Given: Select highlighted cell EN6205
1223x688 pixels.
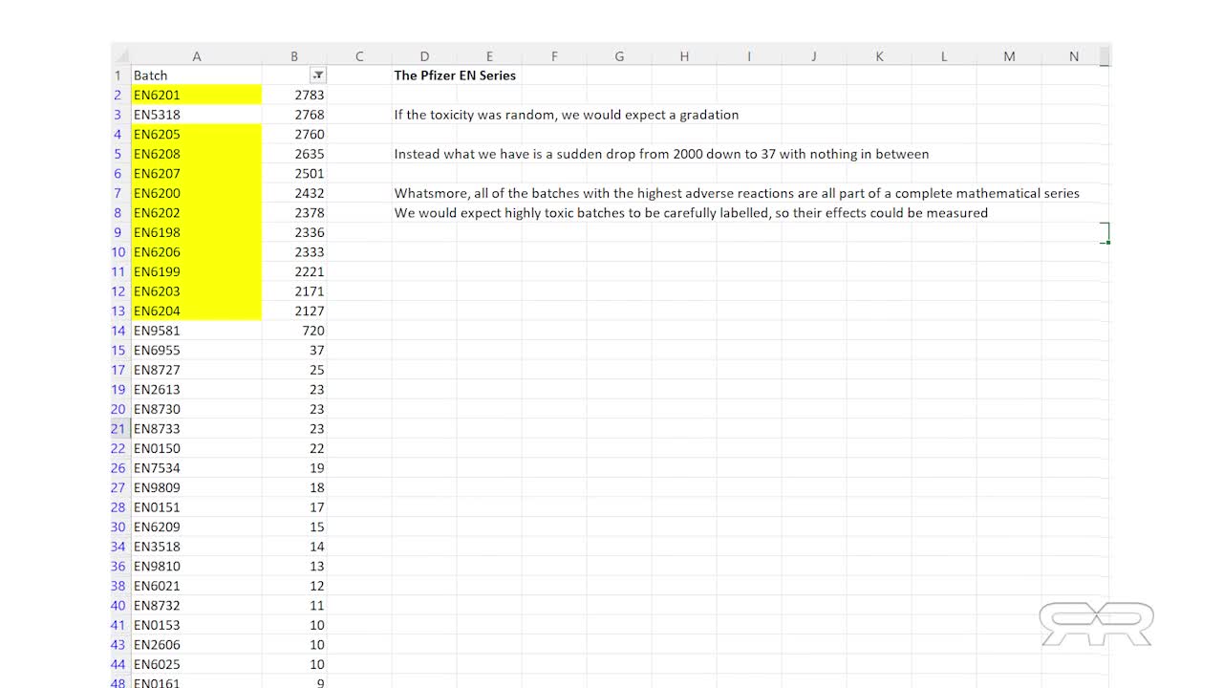Looking at the screenshot, I should 196,135.
